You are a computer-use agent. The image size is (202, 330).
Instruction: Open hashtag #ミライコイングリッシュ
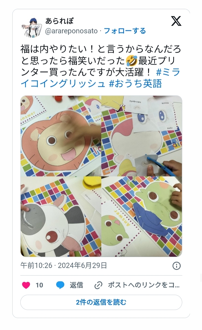click(x=100, y=78)
